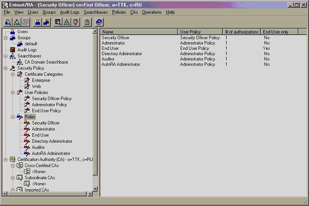
Task: Click the Cross-Certified CAs icon
Action: pos(20,165)
